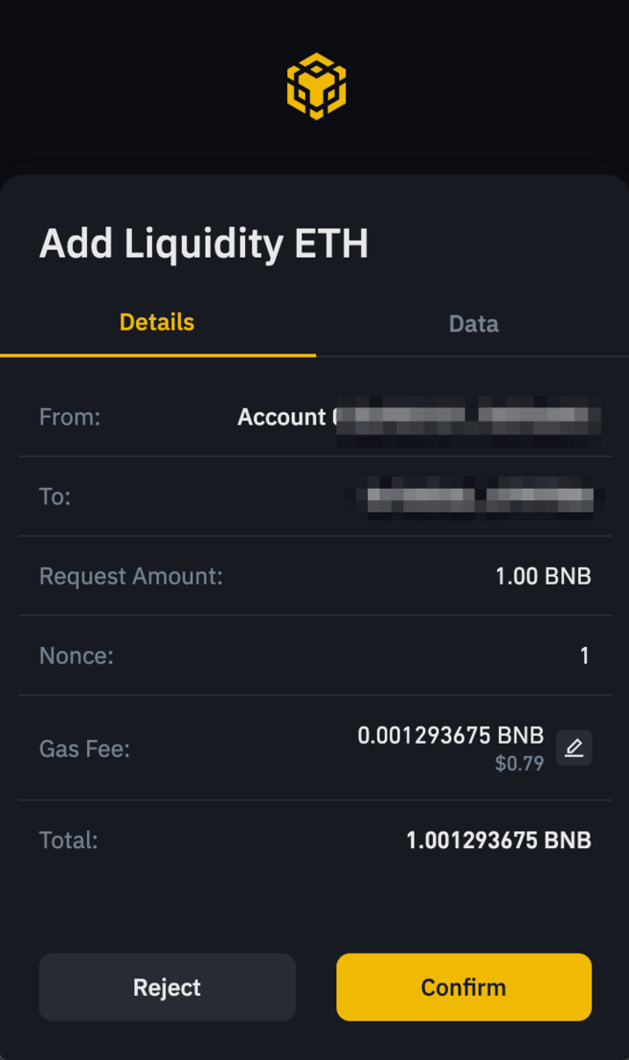This screenshot has height=1060, width=629.
Task: Select the 1.001293675 BNB total amount
Action: coord(498,841)
